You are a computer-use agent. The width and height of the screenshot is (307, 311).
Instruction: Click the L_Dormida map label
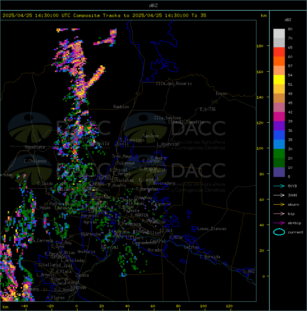coord(210,257)
